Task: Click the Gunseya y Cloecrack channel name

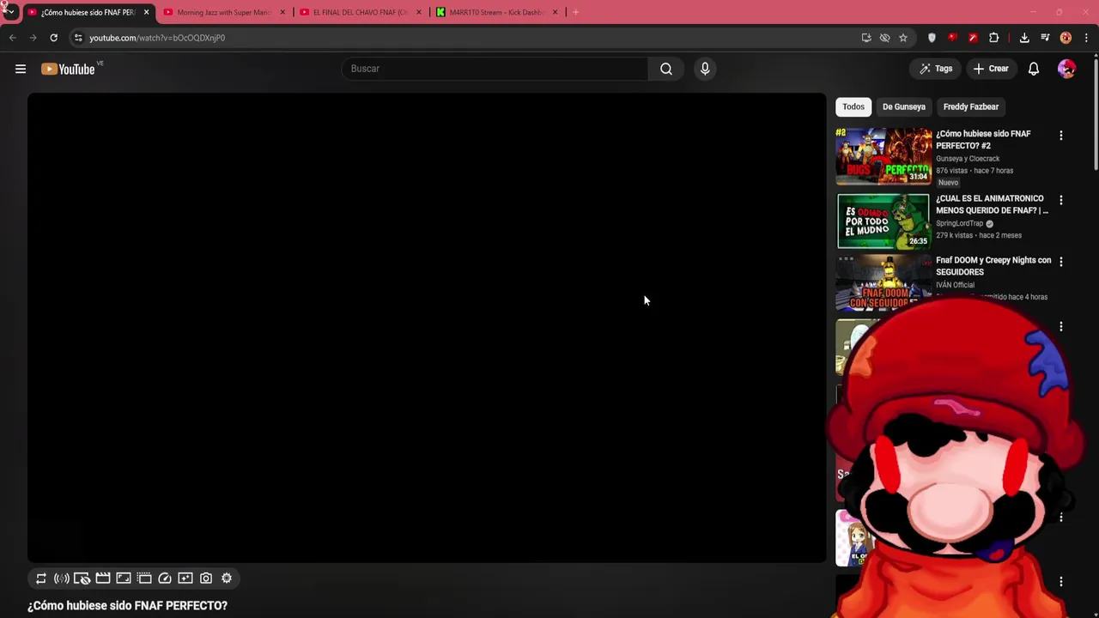Action: (968, 159)
